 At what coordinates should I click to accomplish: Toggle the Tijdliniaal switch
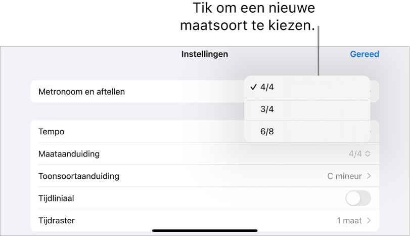358,199
